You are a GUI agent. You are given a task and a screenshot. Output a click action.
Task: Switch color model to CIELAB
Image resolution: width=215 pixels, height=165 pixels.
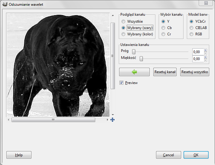[191, 28]
